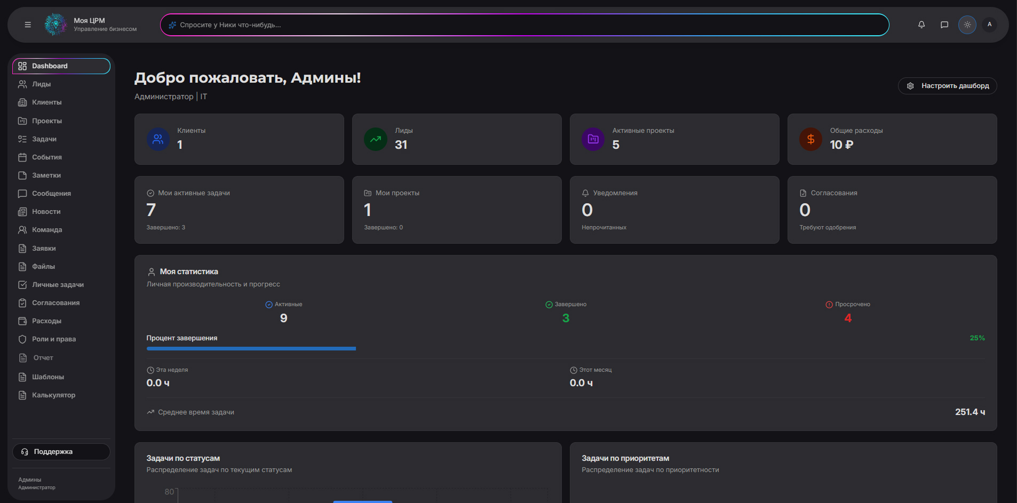The image size is (1017, 503).
Task: Open the Поддержка support button
Action: point(61,452)
